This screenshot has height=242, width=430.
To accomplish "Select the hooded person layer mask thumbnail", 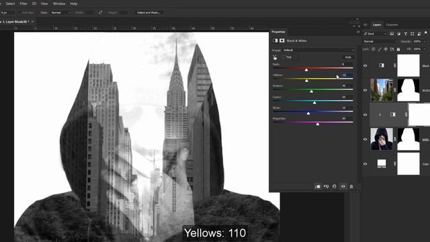I will pos(408,139).
